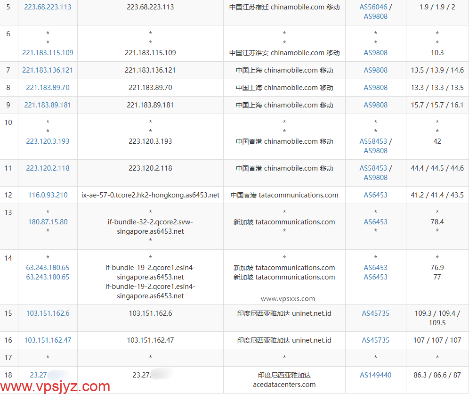Image resolution: width=469 pixels, height=394 pixels.
Task: Select the hostname ix-ae-57-0.tcore2.hk2-hongkong.as6453.net
Action: (150, 195)
